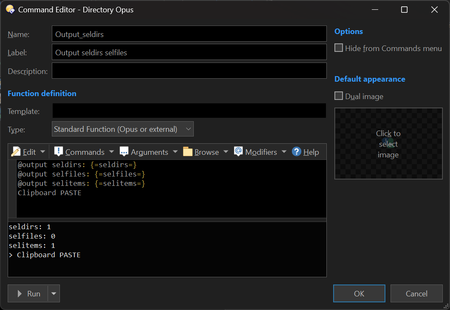Open Help via the question mark icon

coord(297,152)
